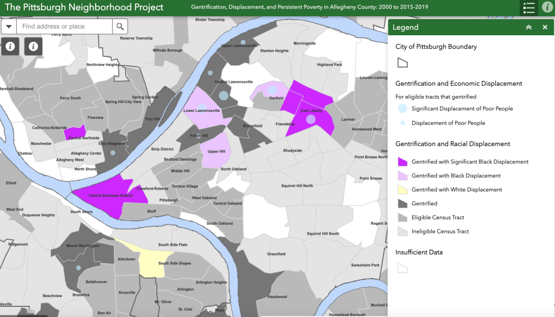Click the search magnifying glass icon

tap(120, 26)
